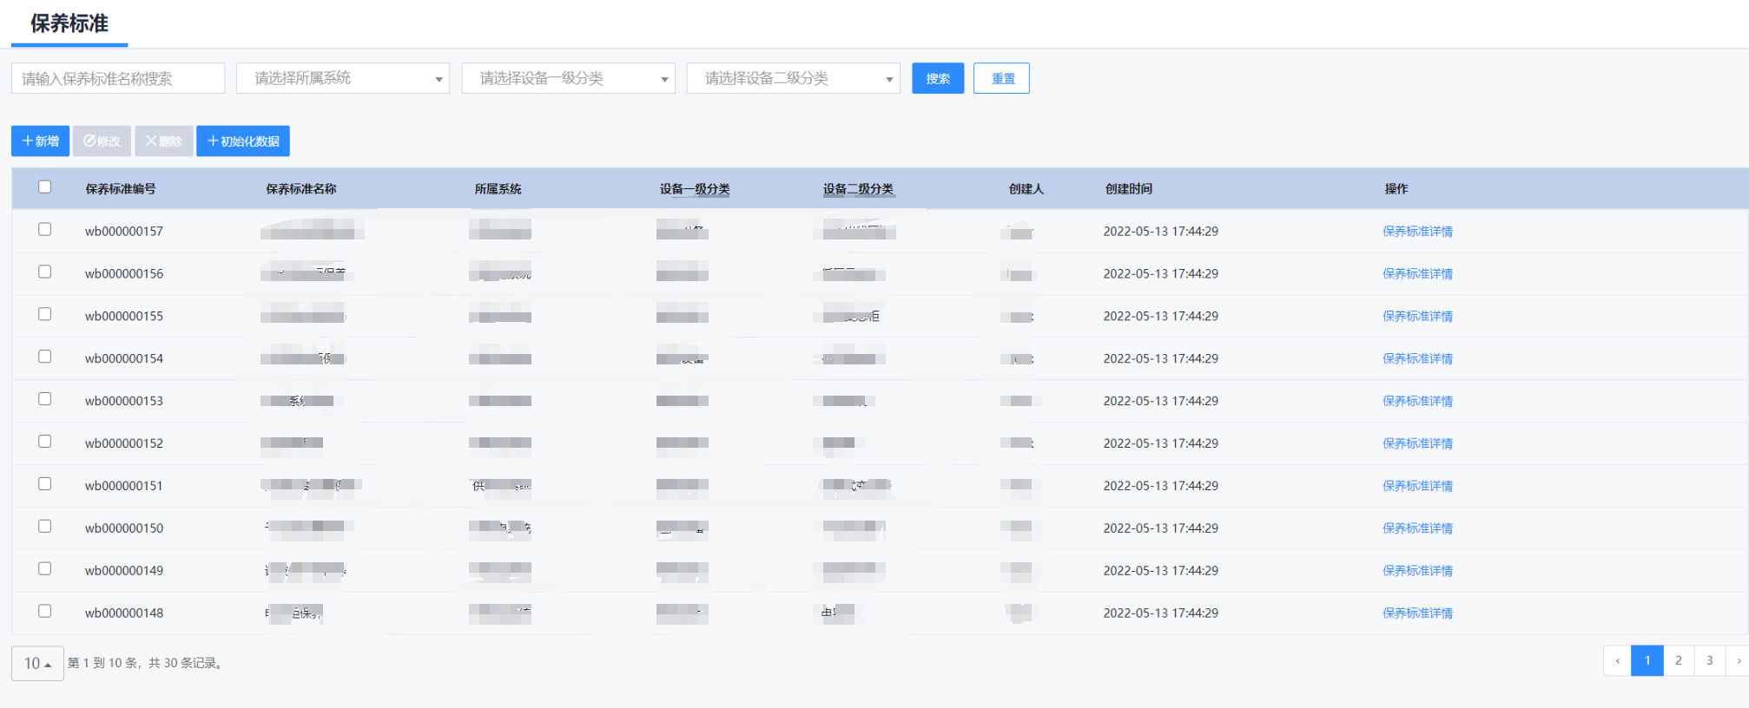The height and width of the screenshot is (708, 1749).
Task: Check the row wb000000156 checkbox
Action: click(x=45, y=272)
